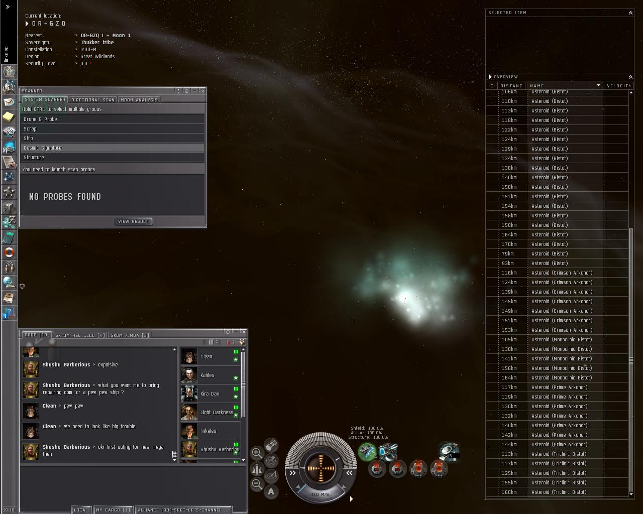Viewport: 643px width, 514px height.
Task: Click the zoom out magnifier on HUD
Action: point(257,484)
